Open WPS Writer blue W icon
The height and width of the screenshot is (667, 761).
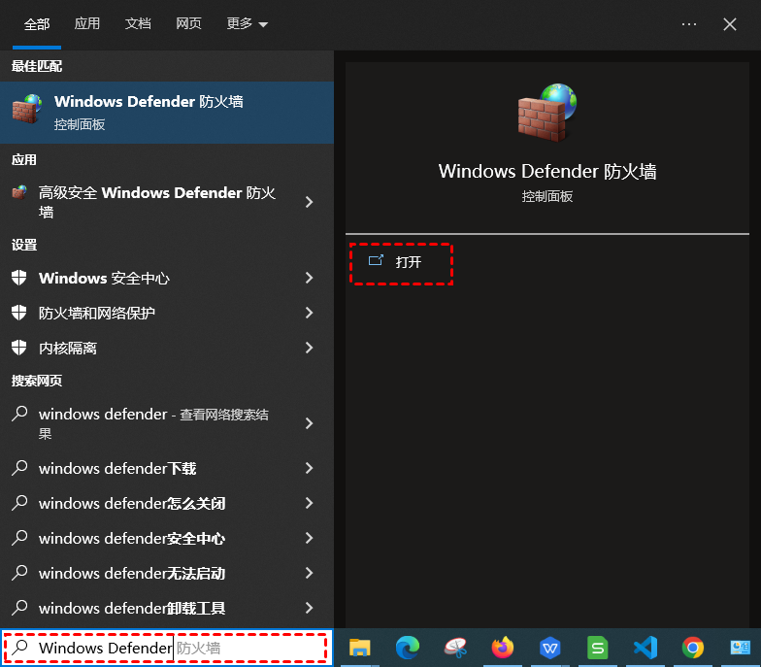(549, 648)
